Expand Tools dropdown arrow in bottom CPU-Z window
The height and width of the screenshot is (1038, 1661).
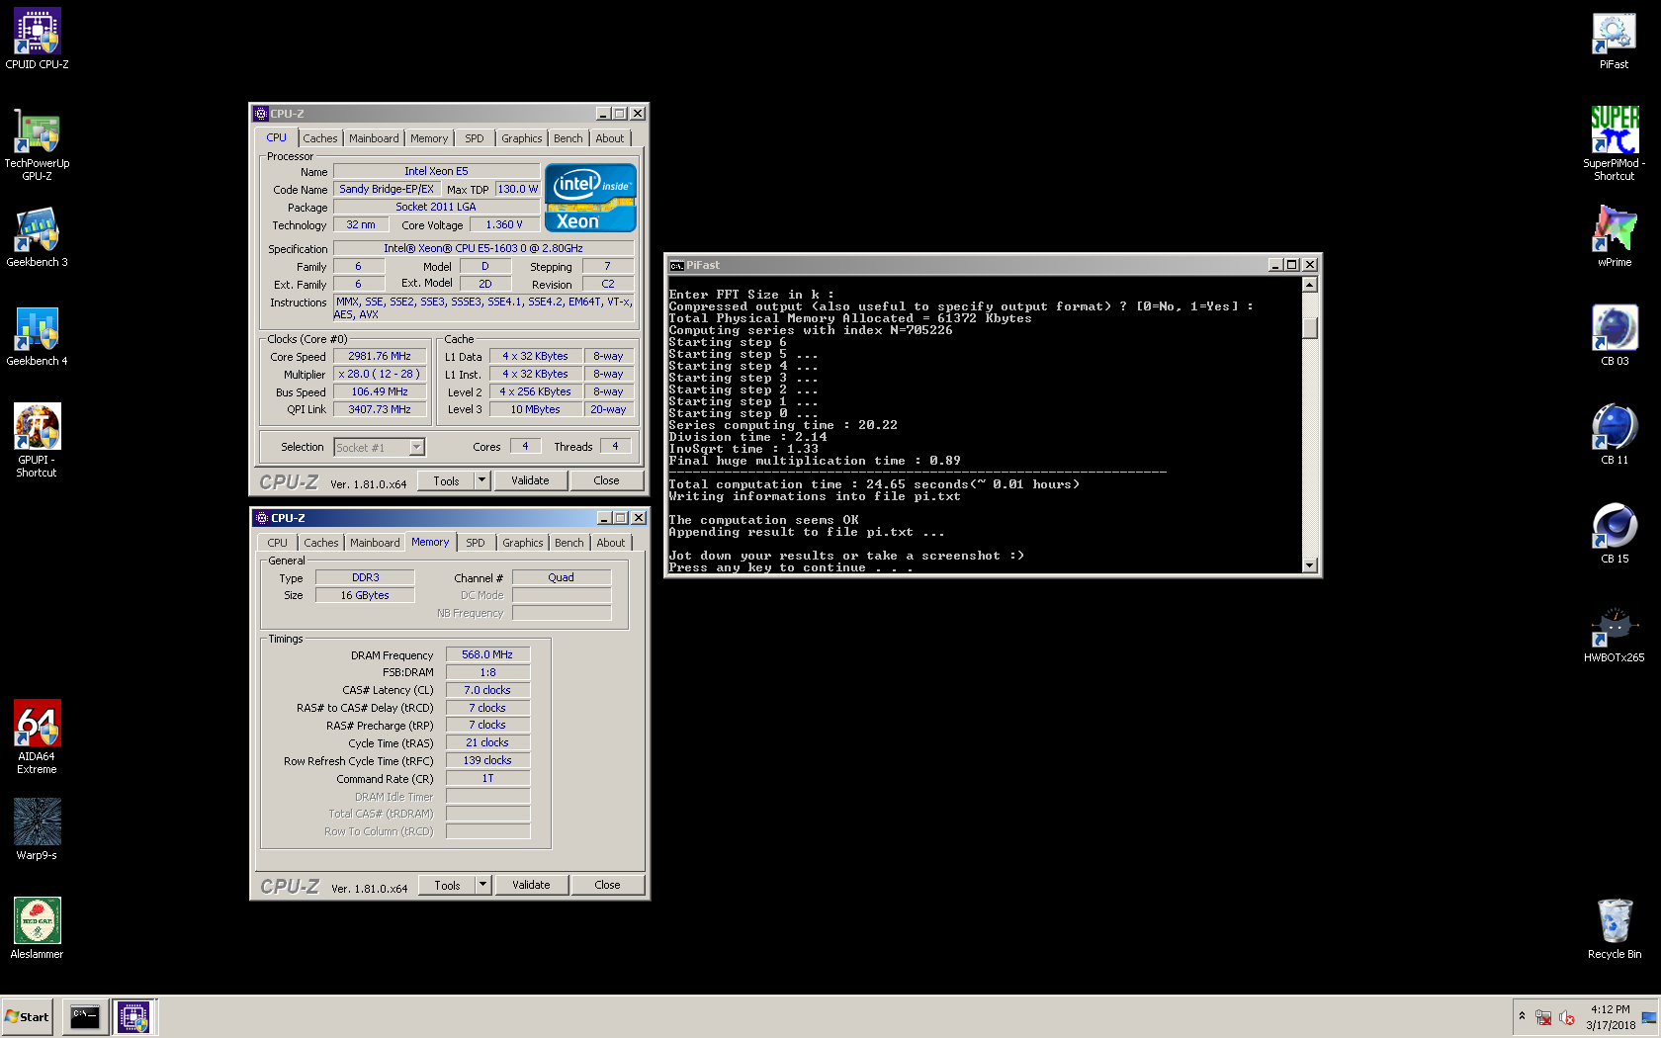pos(483,886)
